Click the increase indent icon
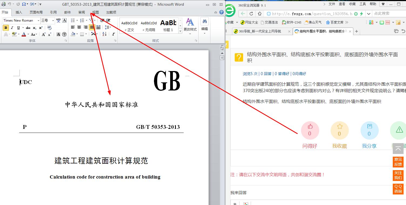The width and height of the screenshot is (406, 205). tap(108, 20)
